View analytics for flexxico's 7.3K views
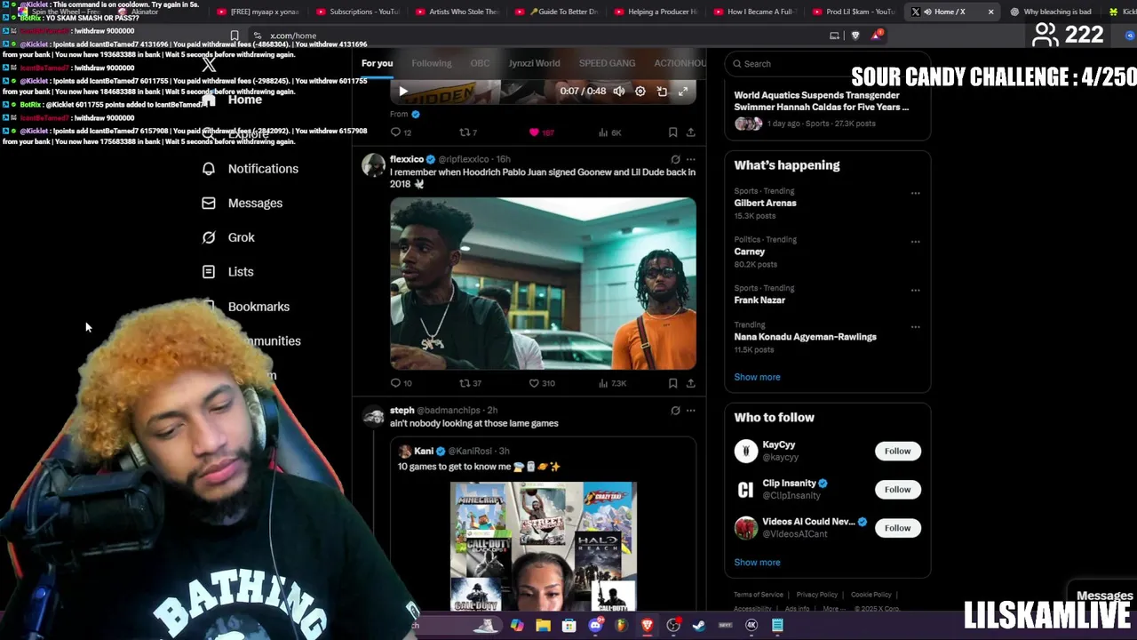The height and width of the screenshot is (640, 1137). pyautogui.click(x=612, y=383)
